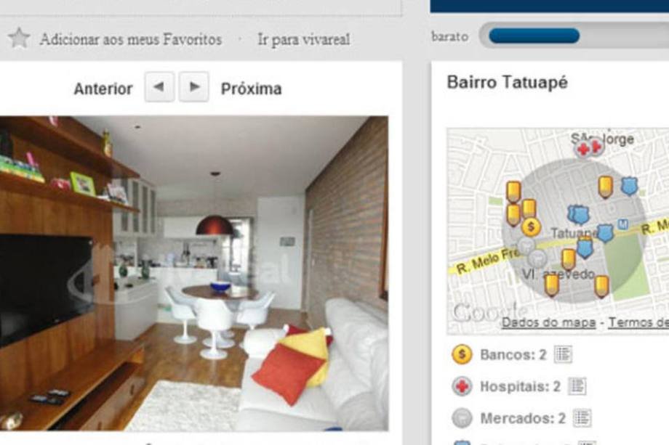The height and width of the screenshot is (445, 669).
Task: Go to previous photo with left arrow
Action: [x=159, y=87]
